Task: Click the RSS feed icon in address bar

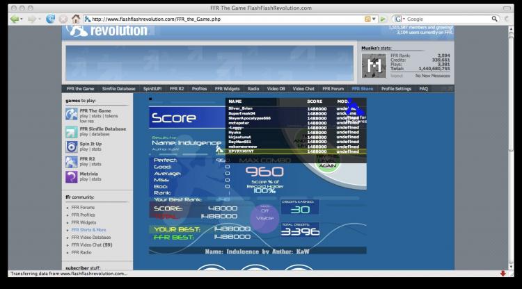Action: tap(367, 19)
